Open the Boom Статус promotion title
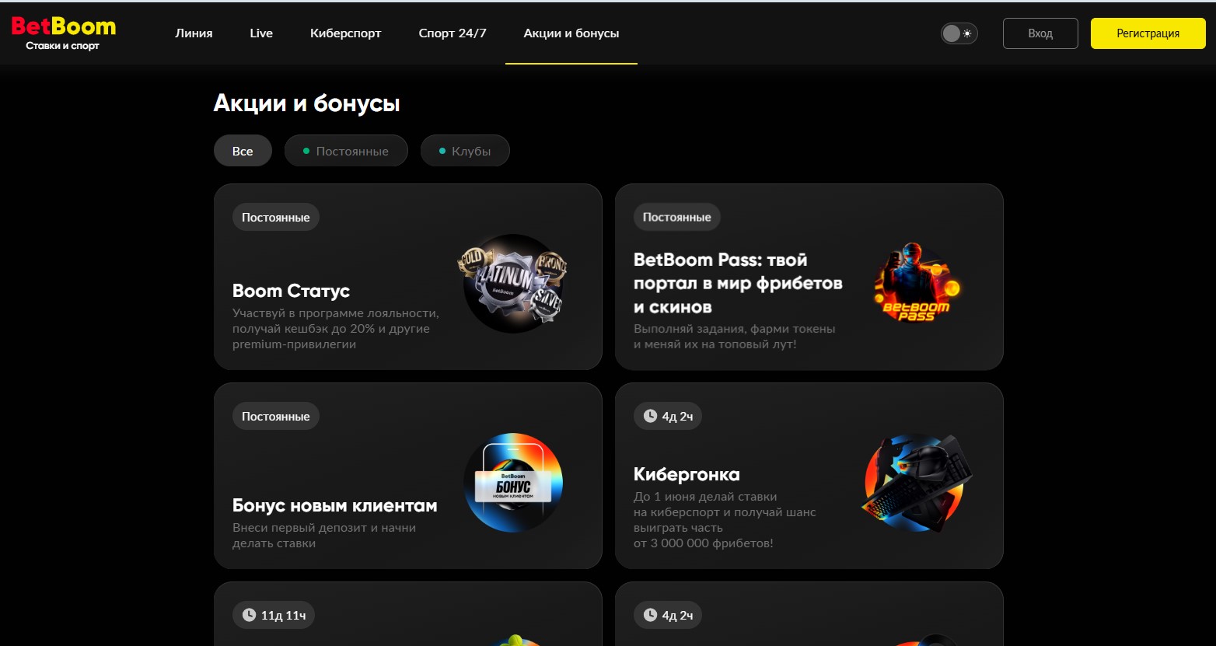 tap(291, 291)
